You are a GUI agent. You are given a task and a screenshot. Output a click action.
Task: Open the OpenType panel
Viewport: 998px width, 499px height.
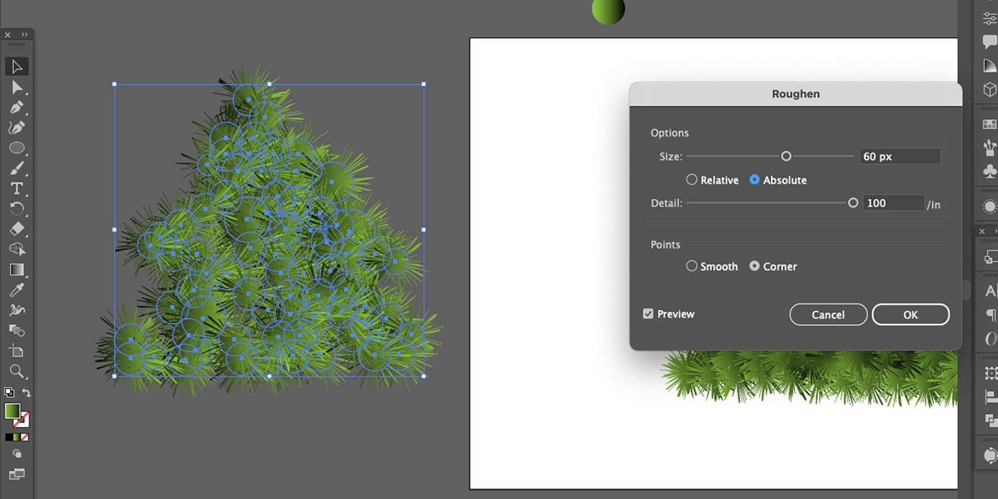tap(990, 339)
